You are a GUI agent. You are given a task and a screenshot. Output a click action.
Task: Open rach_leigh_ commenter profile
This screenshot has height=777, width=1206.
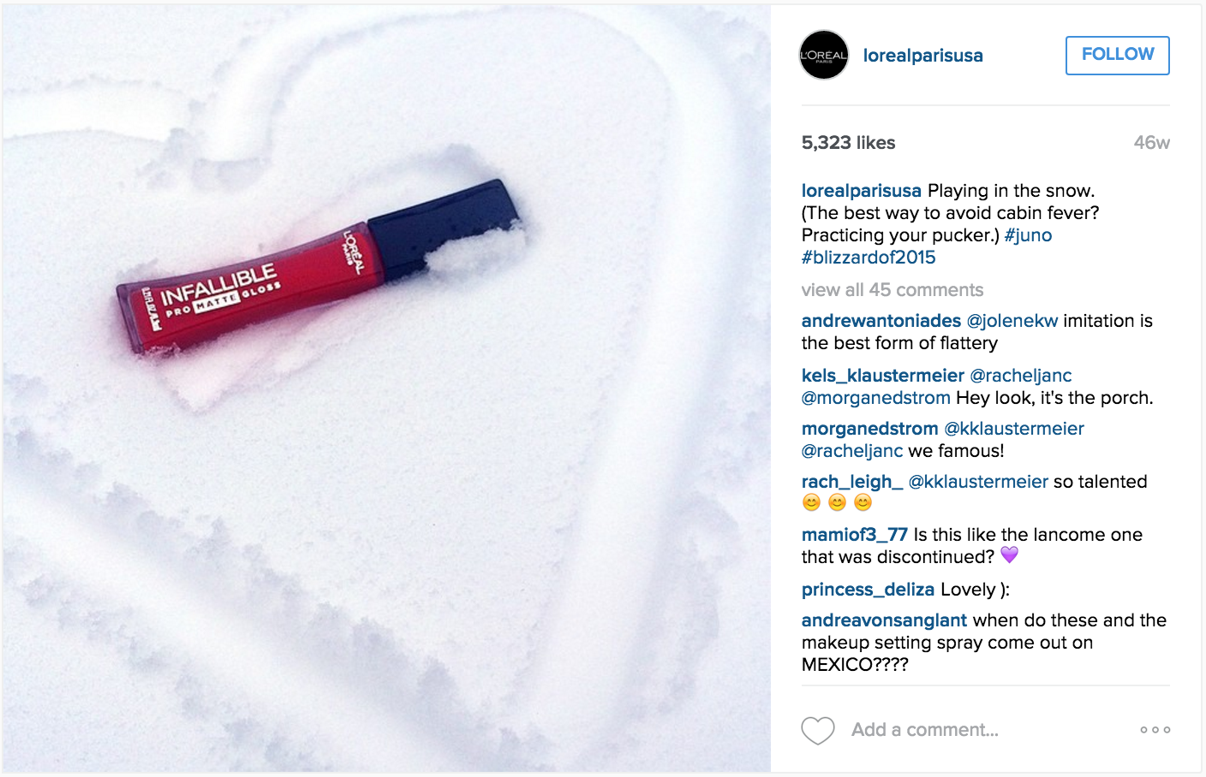[852, 482]
